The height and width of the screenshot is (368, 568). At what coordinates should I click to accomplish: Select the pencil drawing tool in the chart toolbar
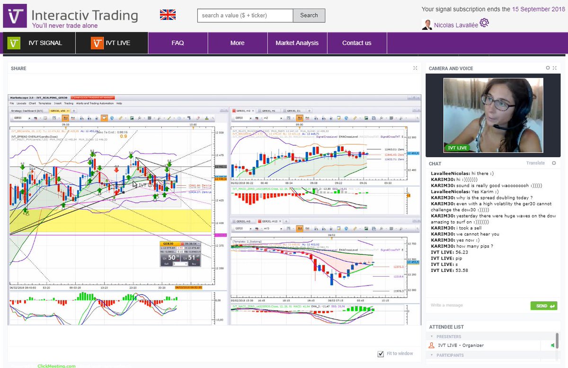(198, 117)
